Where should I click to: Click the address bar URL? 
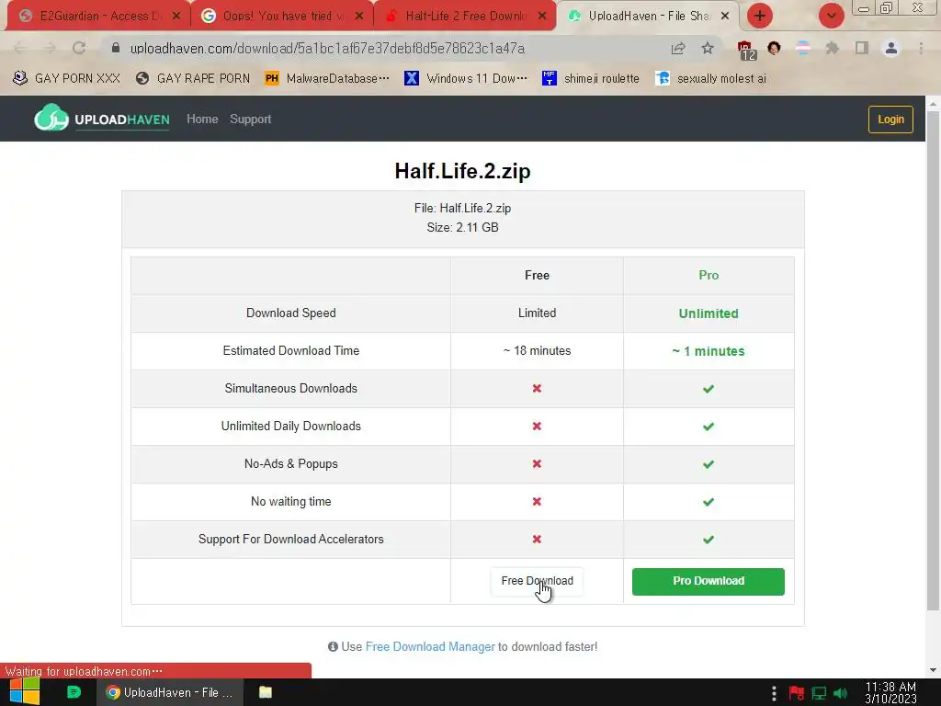328,49
